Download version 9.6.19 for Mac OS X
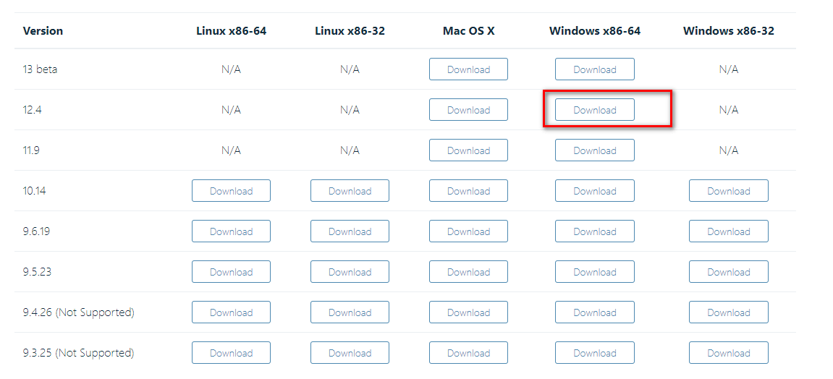Screen dimensions: 833x379 [468, 231]
